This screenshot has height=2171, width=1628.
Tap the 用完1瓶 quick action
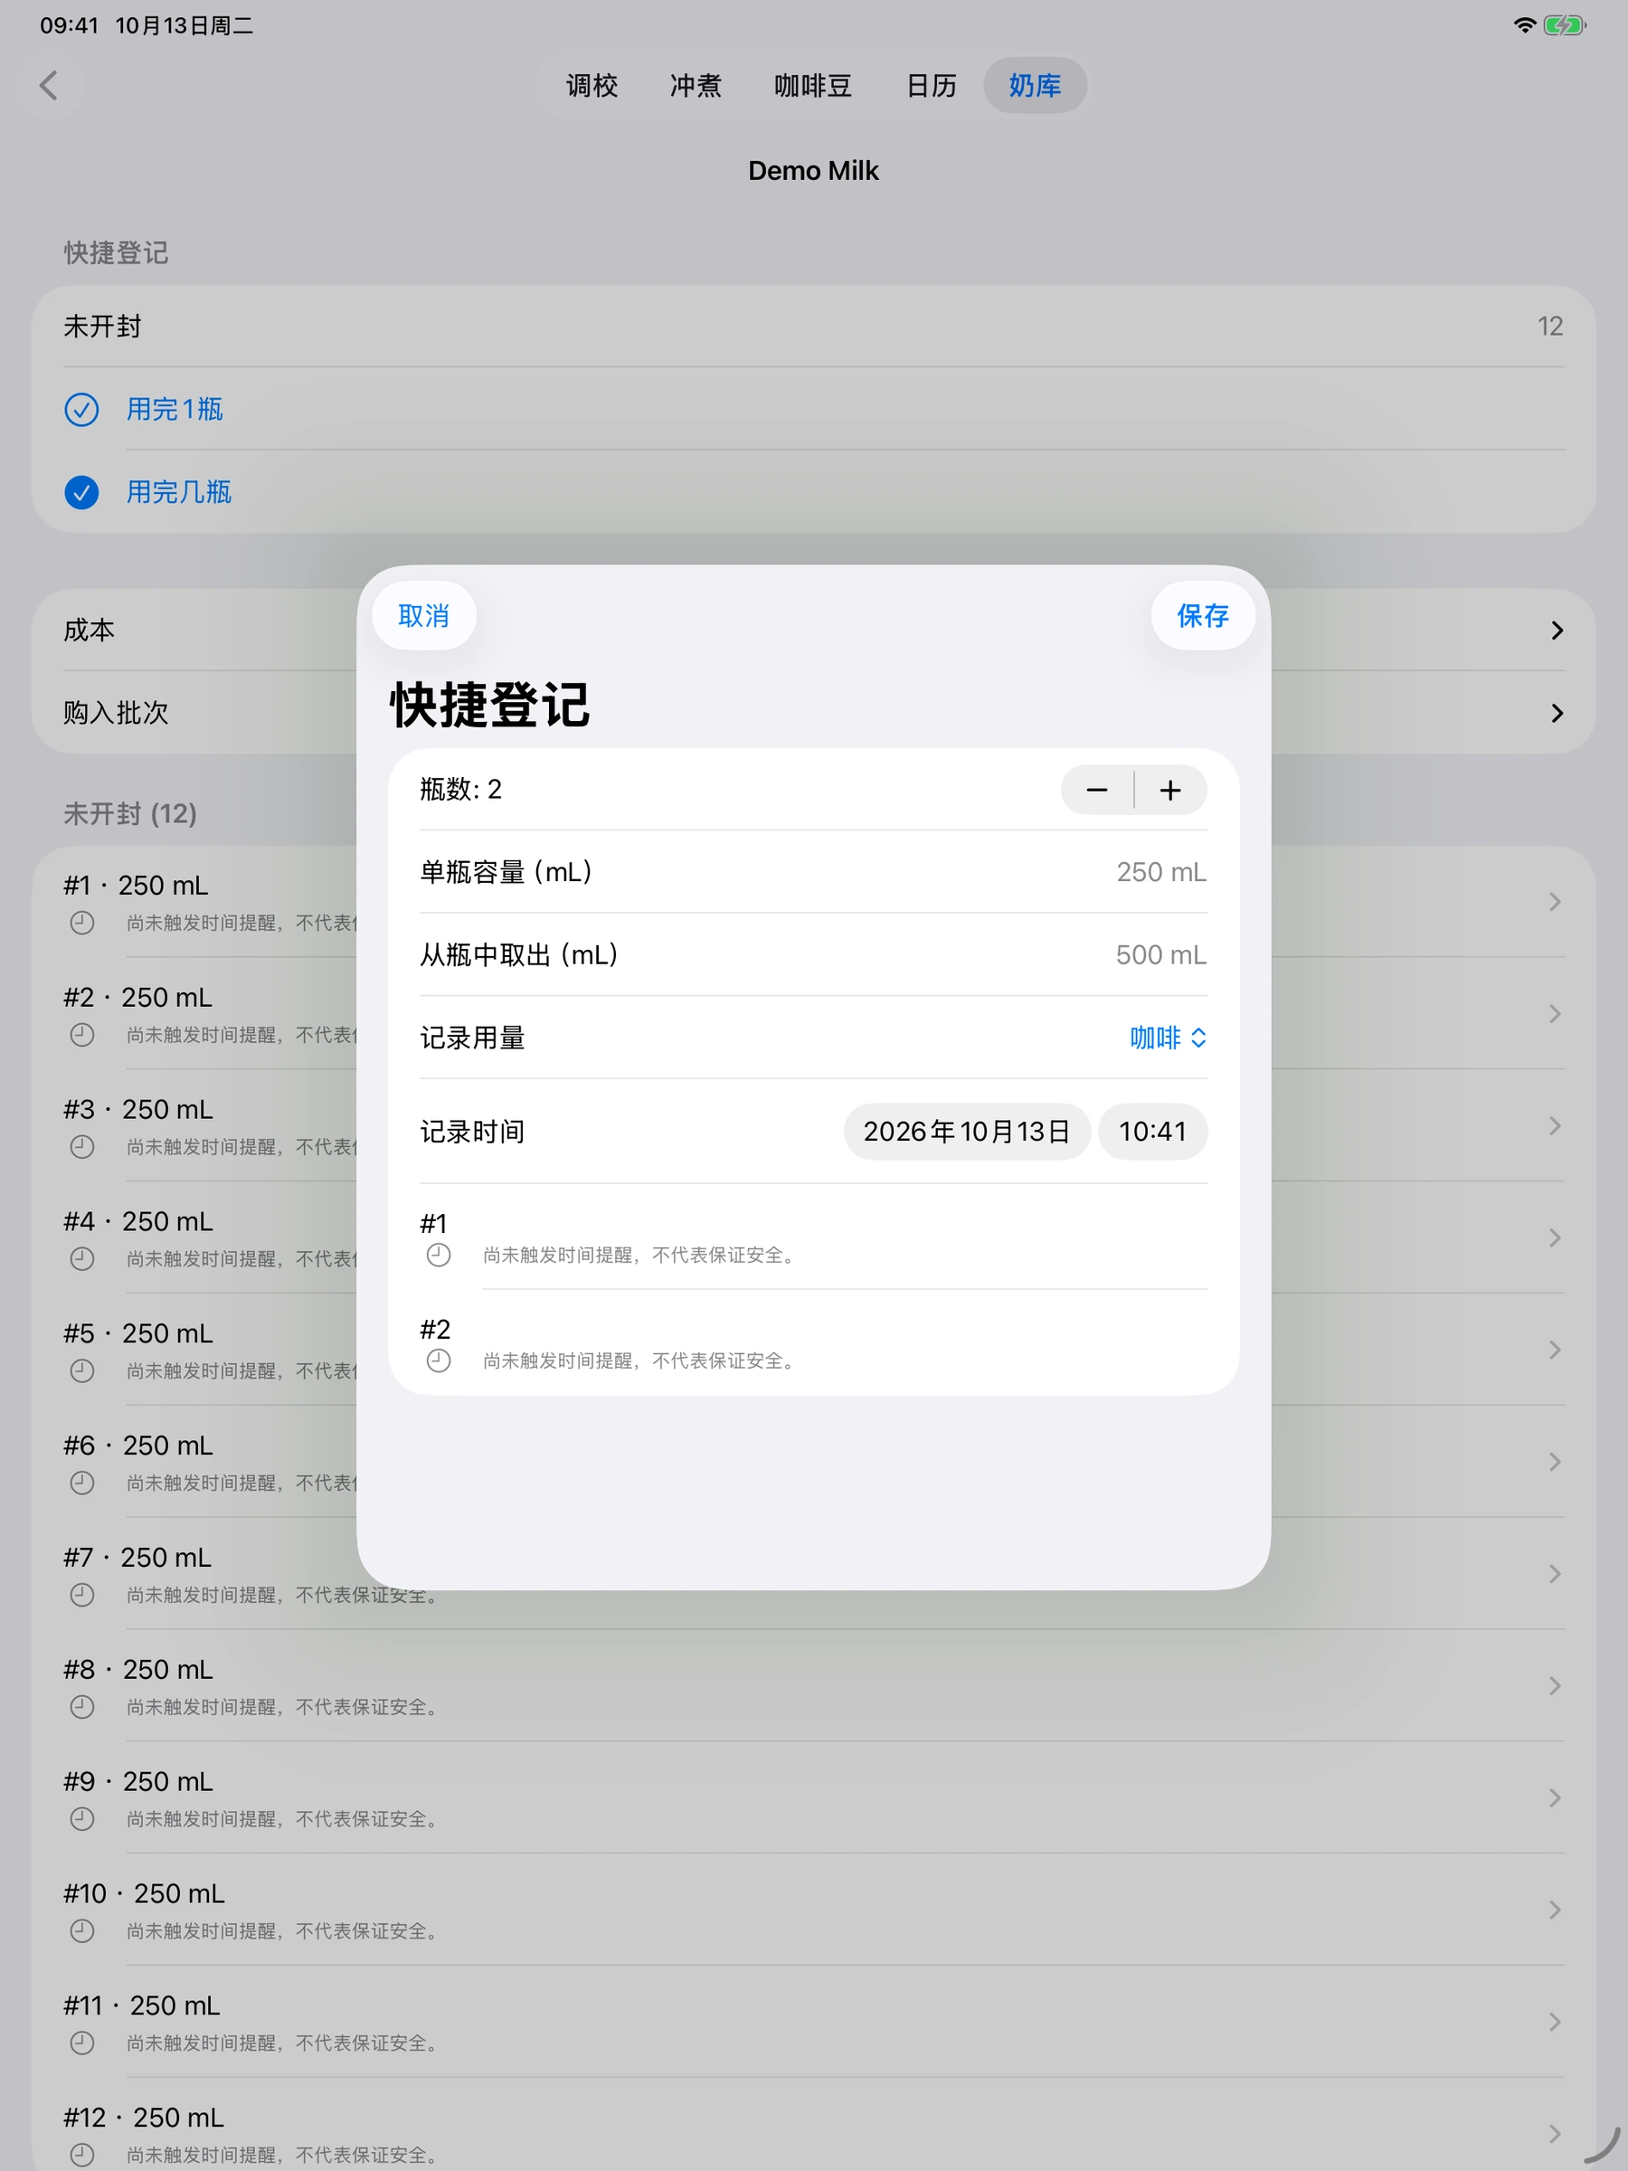(175, 409)
